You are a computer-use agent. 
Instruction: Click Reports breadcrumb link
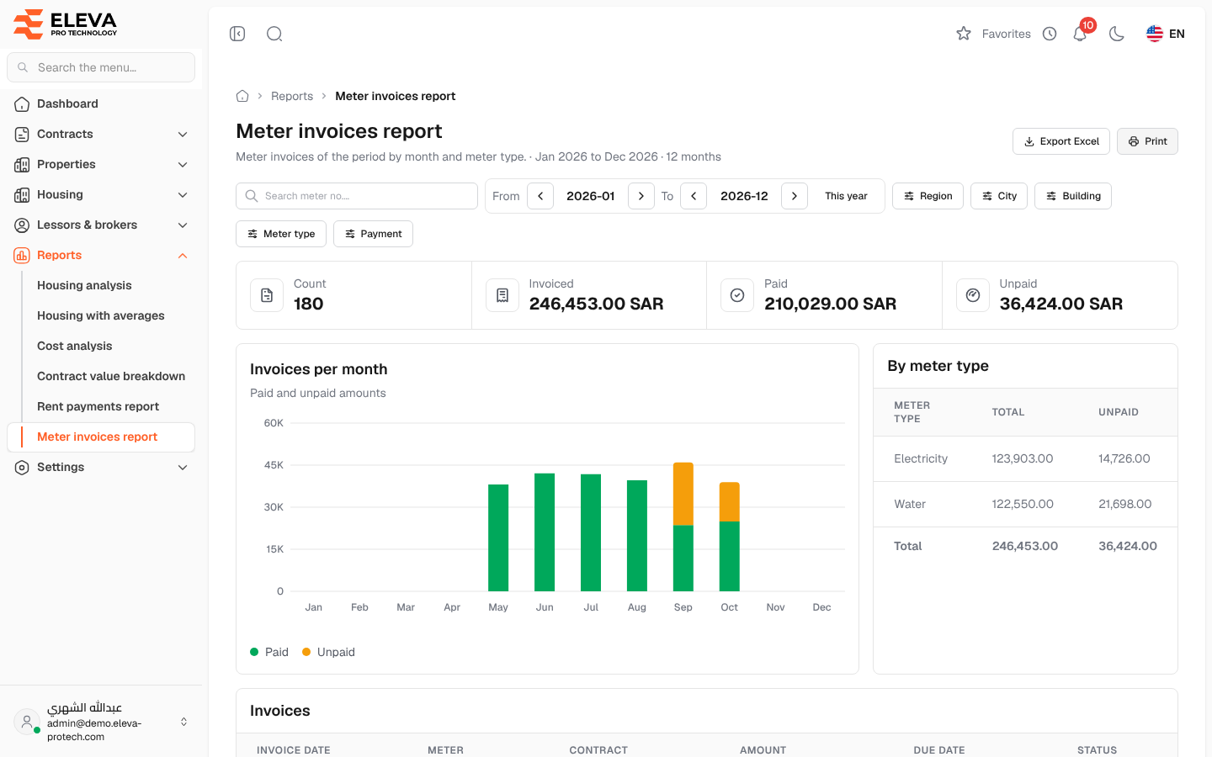pos(292,96)
